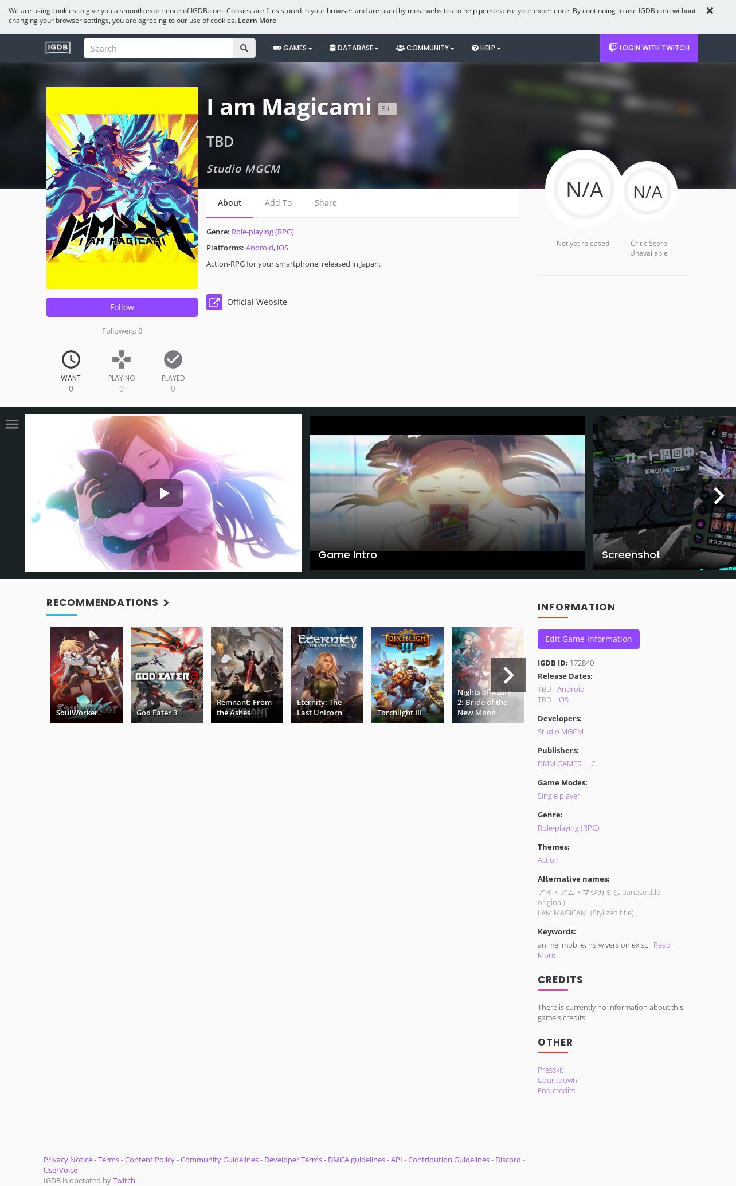Image resolution: width=736 pixels, height=1186 pixels.
Task: Click the IGDB logo
Action: [x=58, y=48]
